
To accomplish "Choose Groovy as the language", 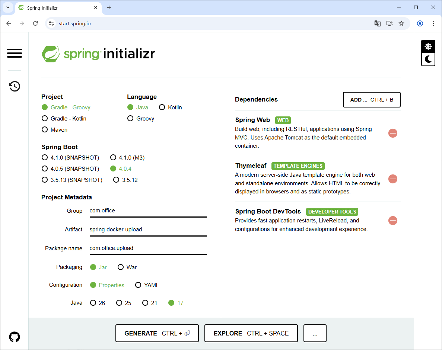I will 141,119.
